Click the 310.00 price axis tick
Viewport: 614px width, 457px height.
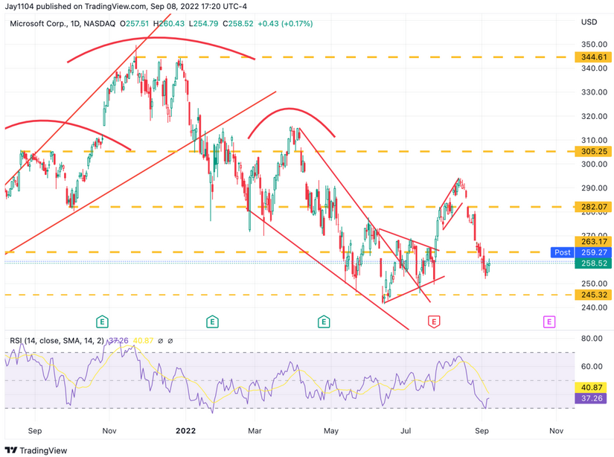[594, 140]
